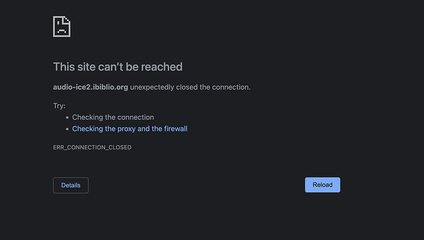Image resolution: width=424 pixels, height=240 pixels.
Task: Click the Try: label
Action: click(59, 106)
